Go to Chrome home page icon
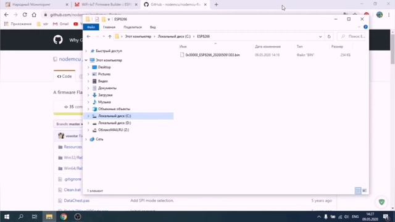The height and width of the screenshot is (222, 395). (x=34, y=15)
